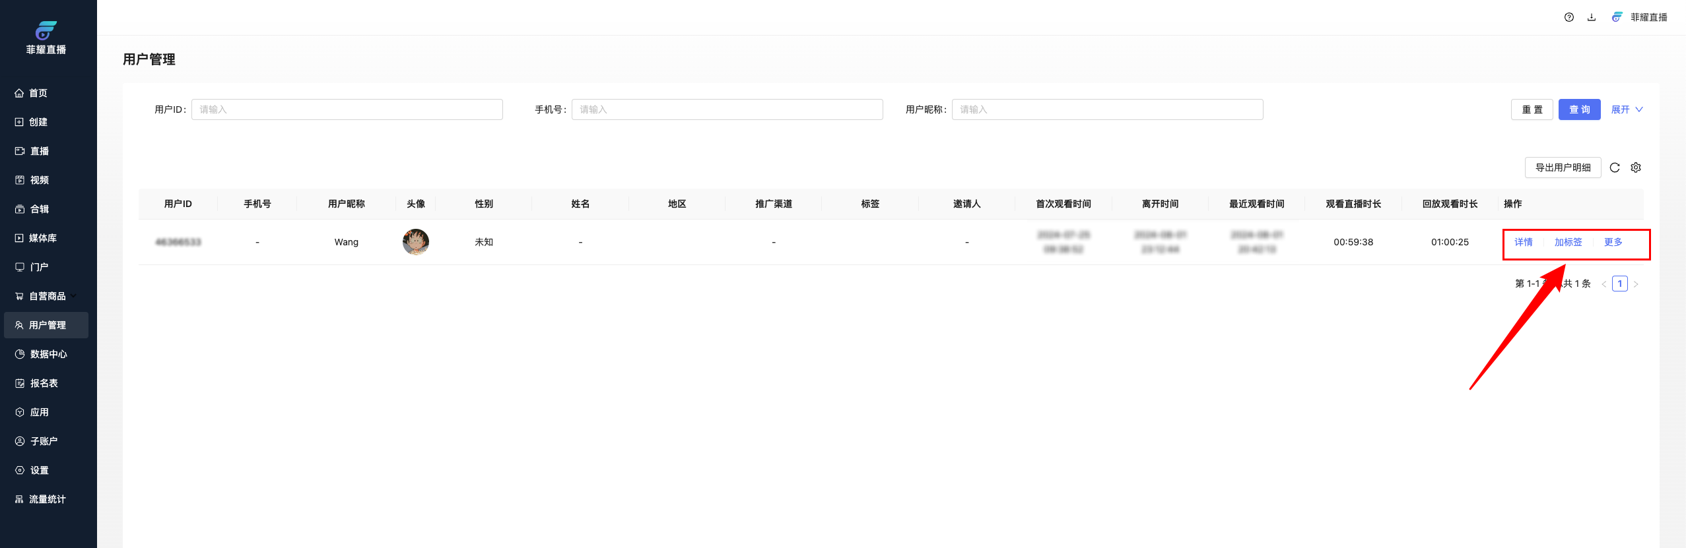Click the help question mark icon
Image resolution: width=1686 pixels, height=548 pixels.
tap(1568, 17)
